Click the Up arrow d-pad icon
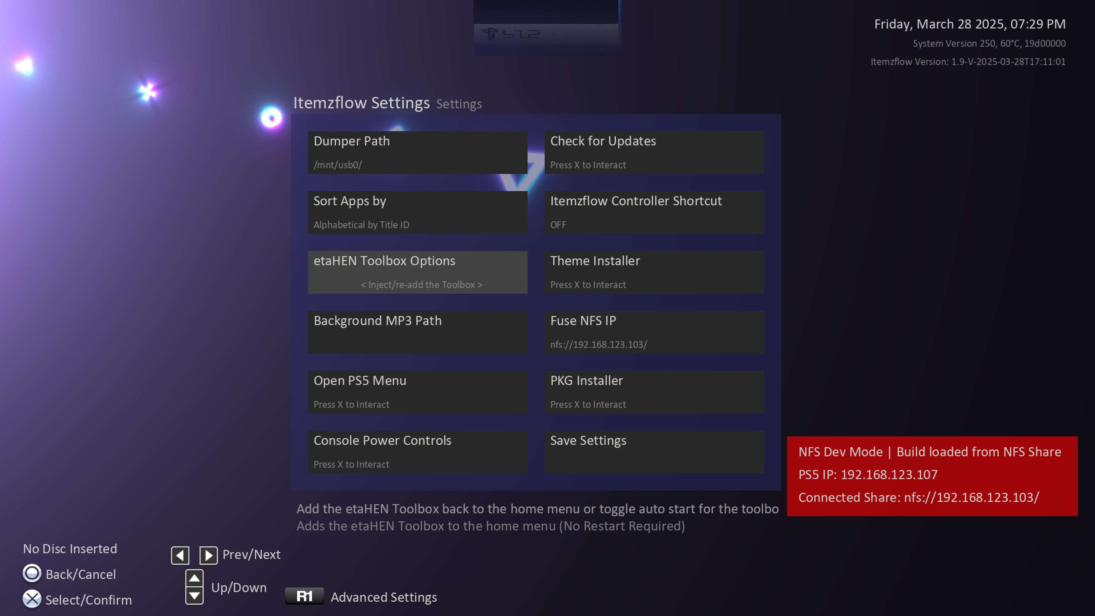Screen dimensions: 1095x616 194,578
